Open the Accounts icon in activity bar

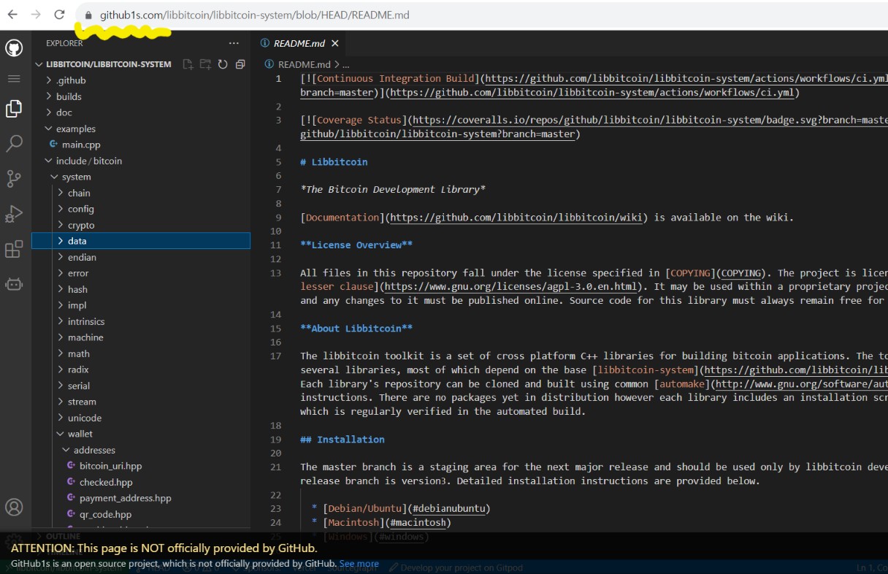click(x=14, y=507)
